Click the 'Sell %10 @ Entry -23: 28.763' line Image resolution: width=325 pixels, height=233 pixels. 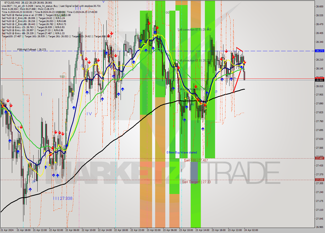click(33, 27)
